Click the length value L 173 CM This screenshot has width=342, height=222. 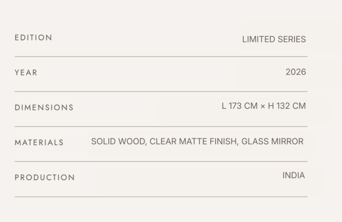point(240,106)
